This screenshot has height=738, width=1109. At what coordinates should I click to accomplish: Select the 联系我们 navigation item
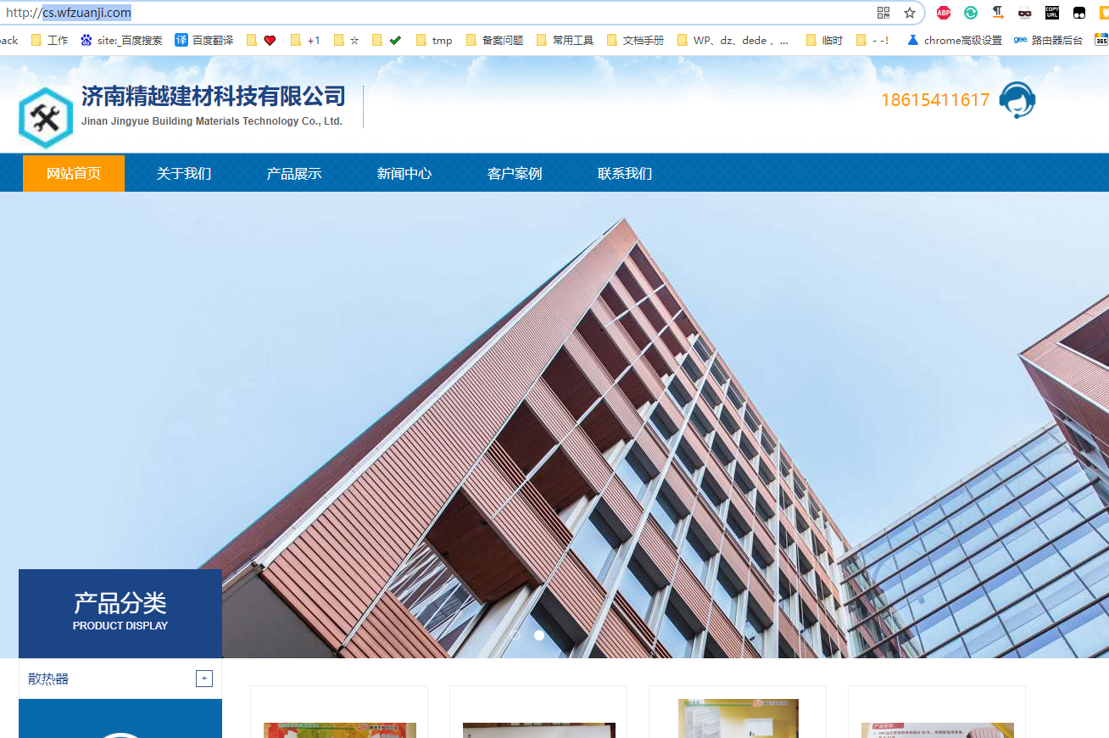(x=625, y=174)
